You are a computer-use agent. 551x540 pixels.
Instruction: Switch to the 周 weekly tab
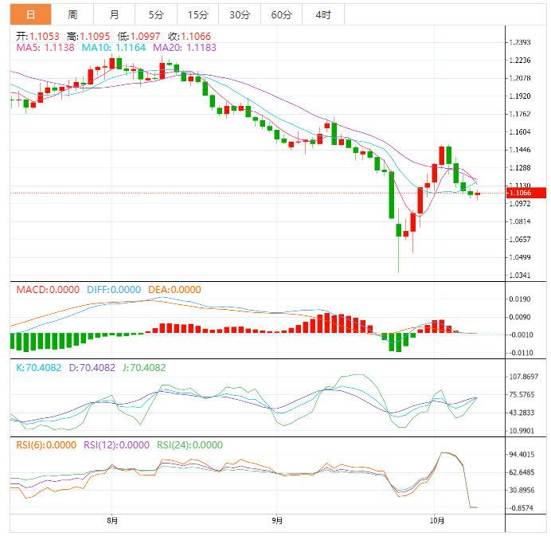[x=72, y=15]
